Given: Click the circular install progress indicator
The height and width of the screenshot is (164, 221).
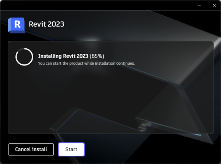Looking at the screenshot, I should [x=24, y=57].
